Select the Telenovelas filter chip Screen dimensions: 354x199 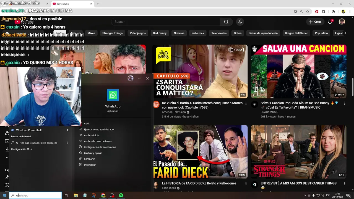pyautogui.click(x=219, y=33)
